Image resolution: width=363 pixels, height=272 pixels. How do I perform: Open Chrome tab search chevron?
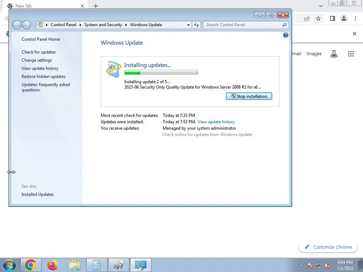[320, 6]
